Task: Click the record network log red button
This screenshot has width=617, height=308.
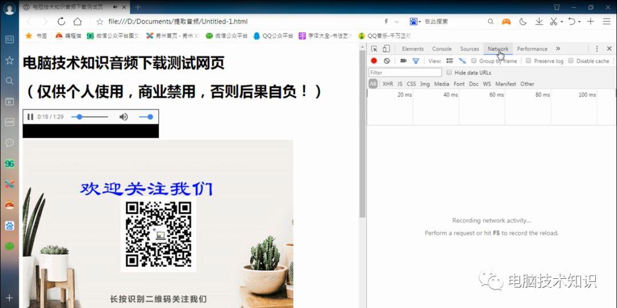Action: click(x=374, y=61)
